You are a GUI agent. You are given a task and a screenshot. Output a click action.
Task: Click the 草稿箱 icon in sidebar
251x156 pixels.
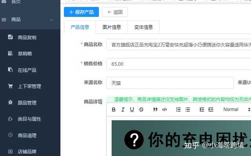point(10,53)
